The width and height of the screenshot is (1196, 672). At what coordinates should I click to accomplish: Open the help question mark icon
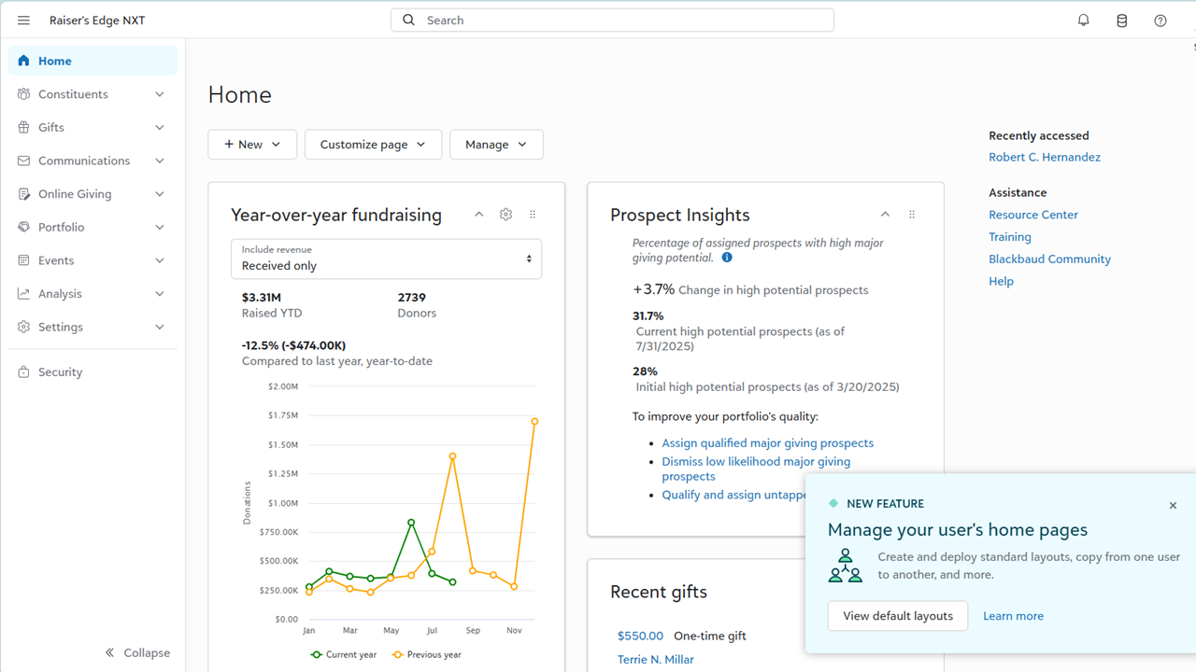coord(1160,21)
